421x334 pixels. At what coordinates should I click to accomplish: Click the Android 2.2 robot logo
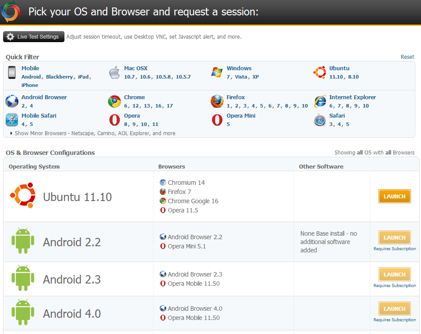click(23, 241)
